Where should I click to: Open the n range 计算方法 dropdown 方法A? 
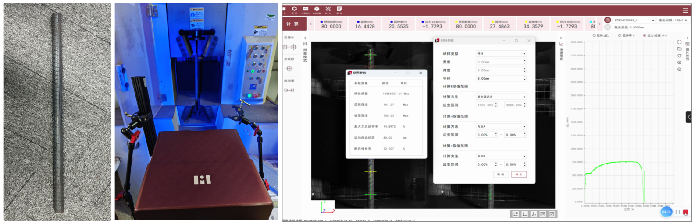(501, 126)
